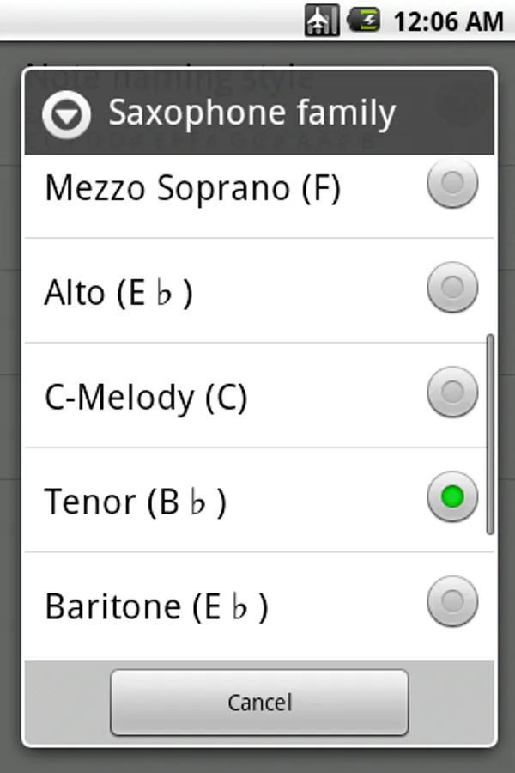This screenshot has height=773, width=515.
Task: Pick the Tenor (B♭) list entry
Action: pos(136,502)
